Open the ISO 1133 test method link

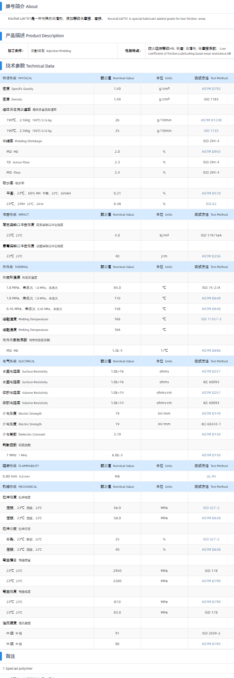[x=211, y=131]
